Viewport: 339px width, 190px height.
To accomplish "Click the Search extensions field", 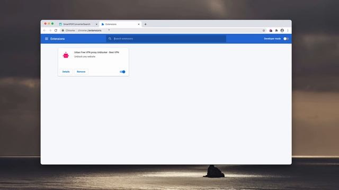I will pos(166,39).
